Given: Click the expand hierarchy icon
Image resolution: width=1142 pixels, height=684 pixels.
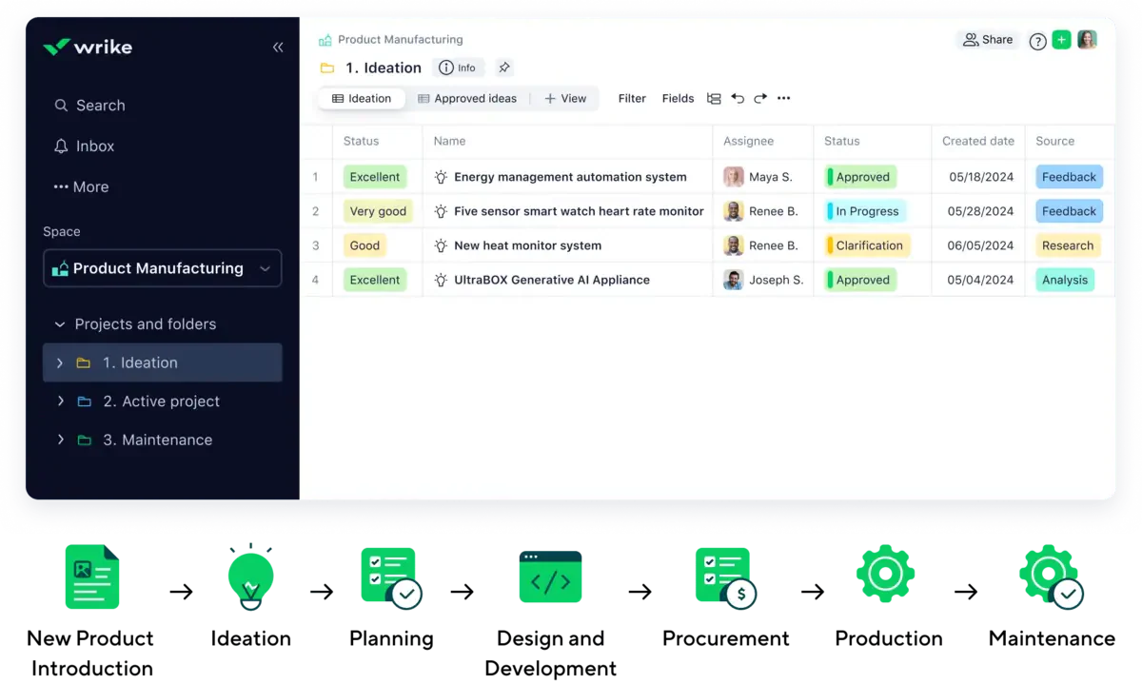Looking at the screenshot, I should [714, 98].
